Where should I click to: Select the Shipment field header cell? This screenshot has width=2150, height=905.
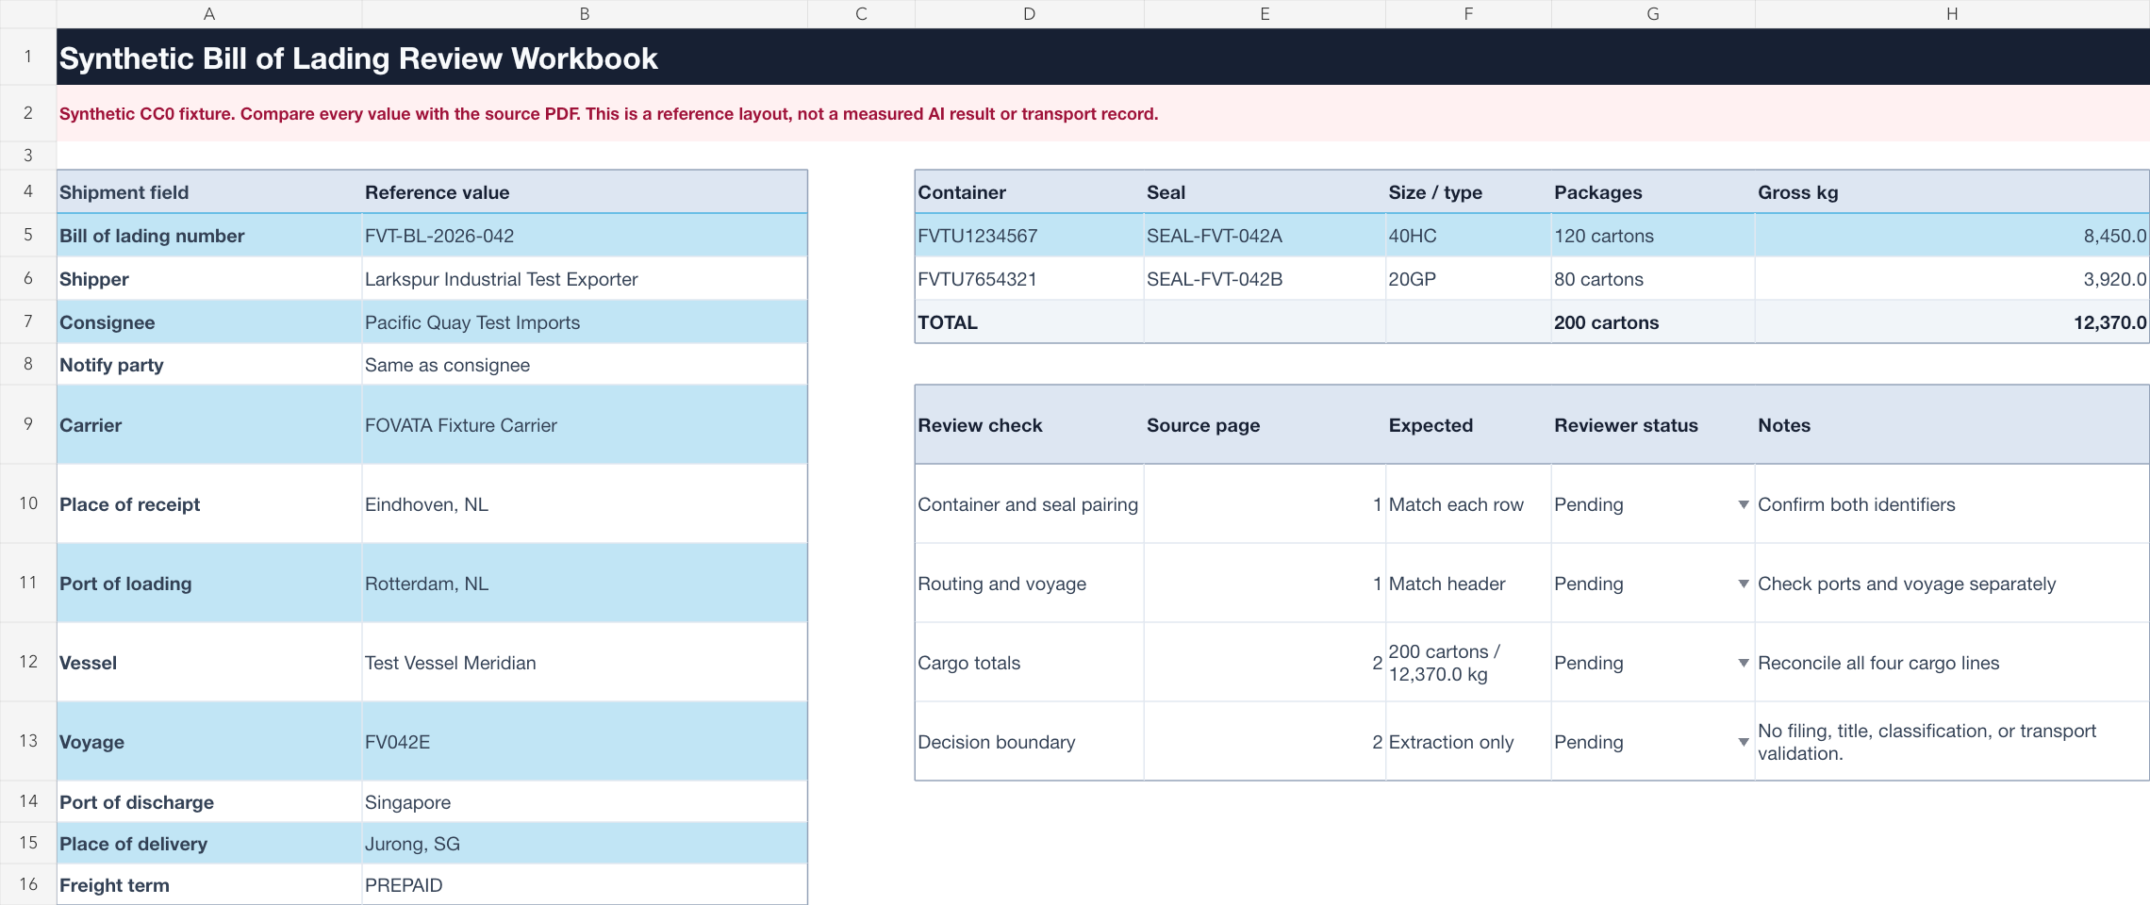[209, 191]
